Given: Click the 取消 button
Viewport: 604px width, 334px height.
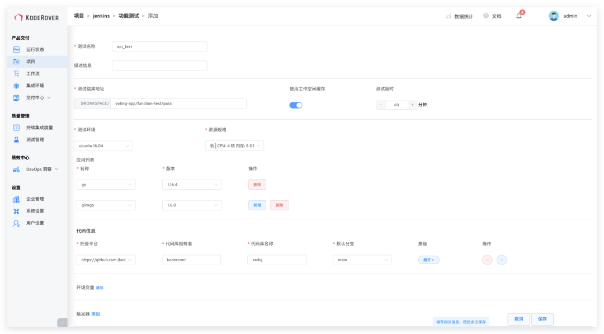Looking at the screenshot, I should point(519,319).
